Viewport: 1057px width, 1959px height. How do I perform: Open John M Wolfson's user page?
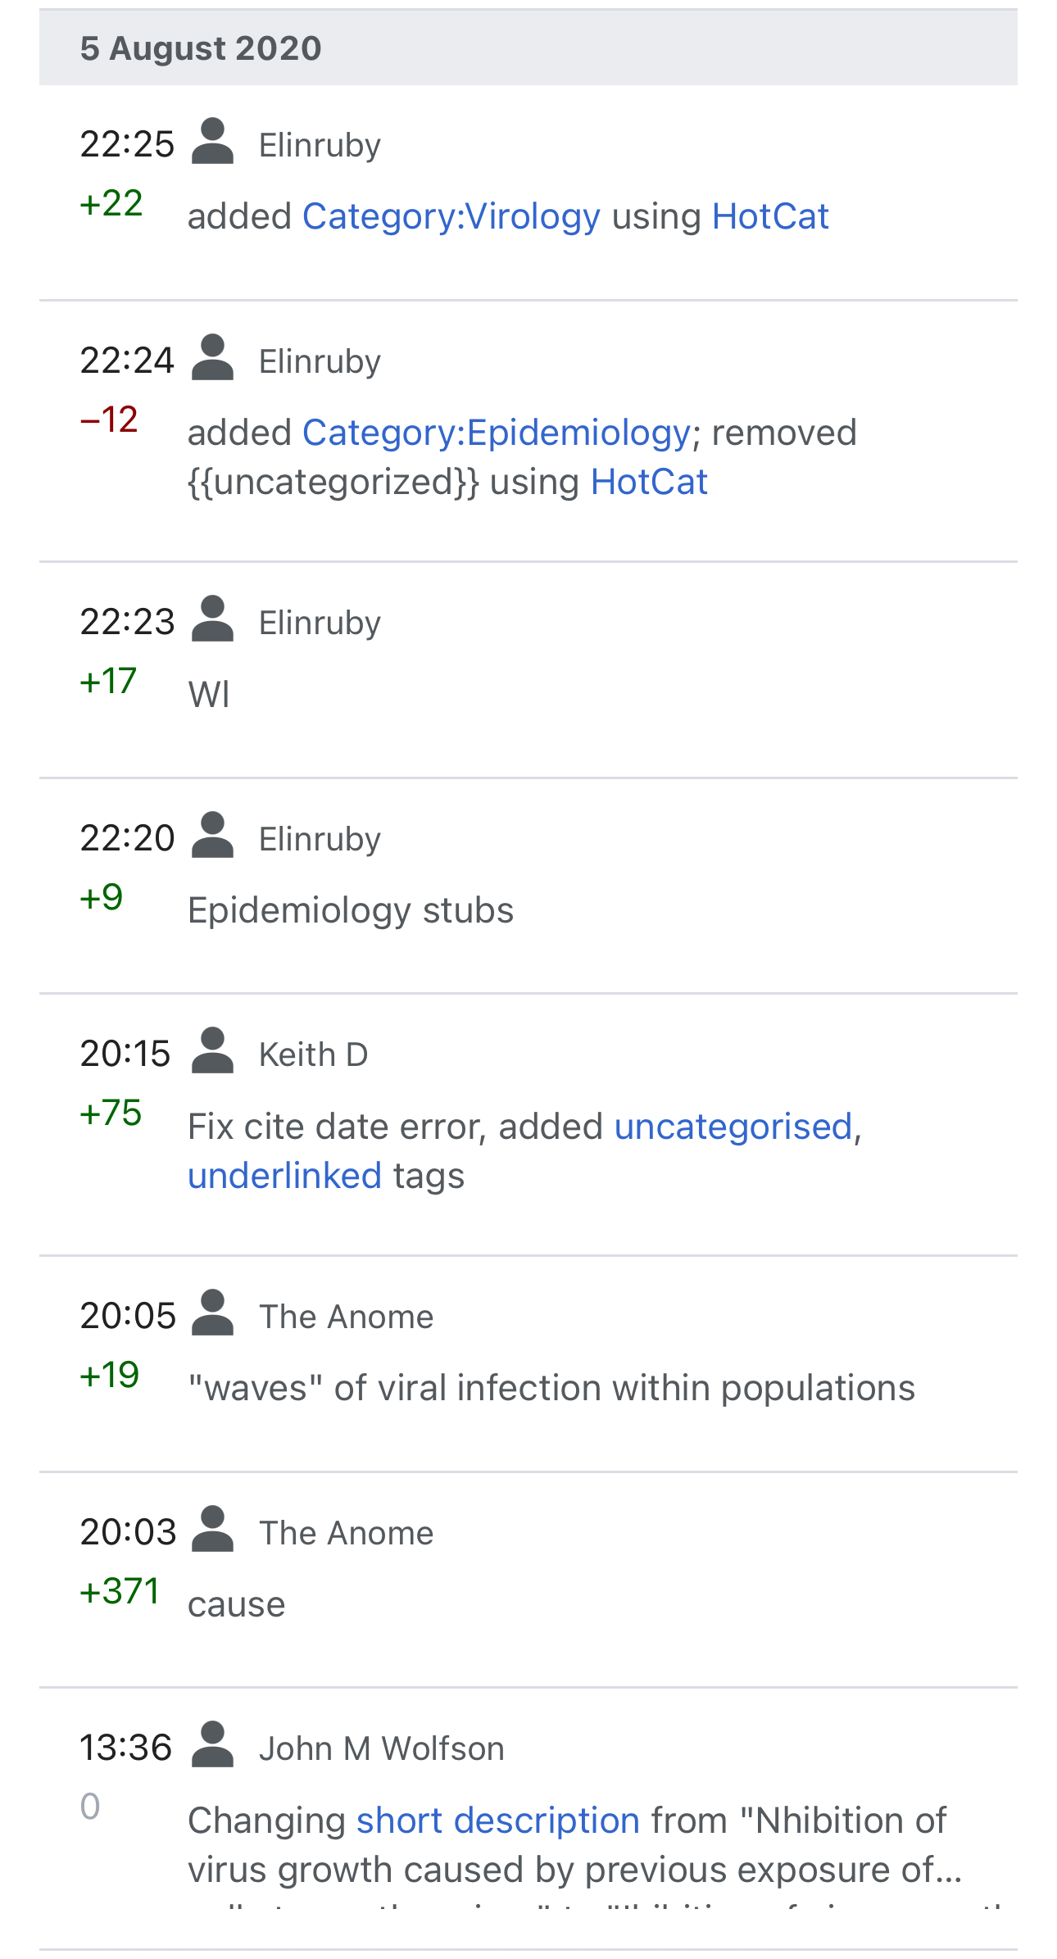[381, 1748]
